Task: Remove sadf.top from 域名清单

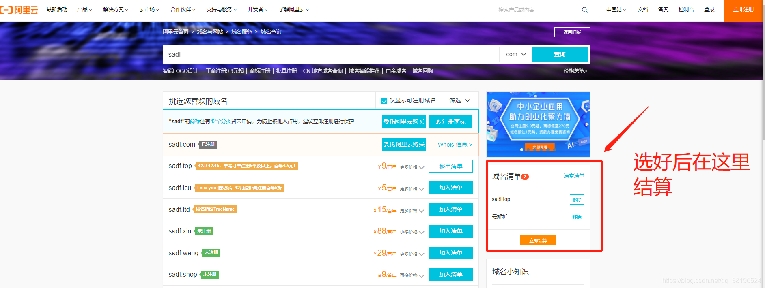Action: pos(577,200)
